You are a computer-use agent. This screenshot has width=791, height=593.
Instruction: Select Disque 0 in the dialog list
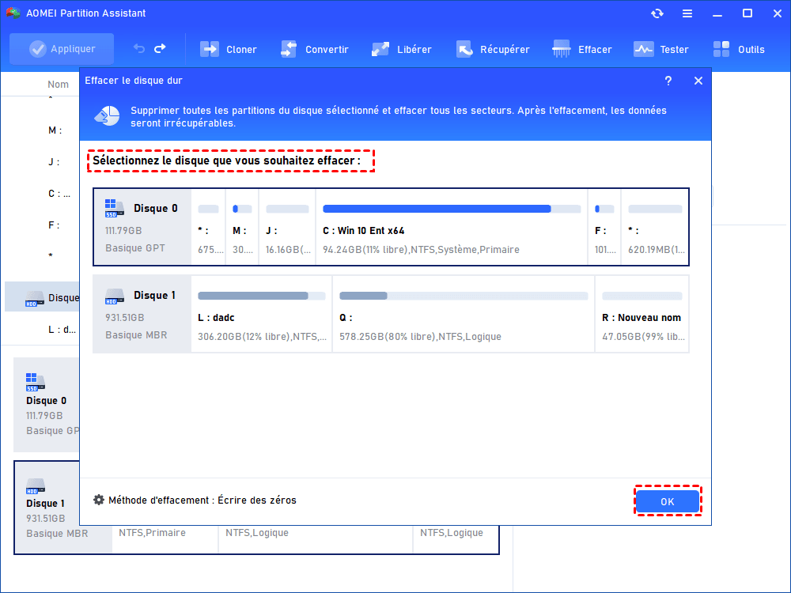[x=142, y=227]
